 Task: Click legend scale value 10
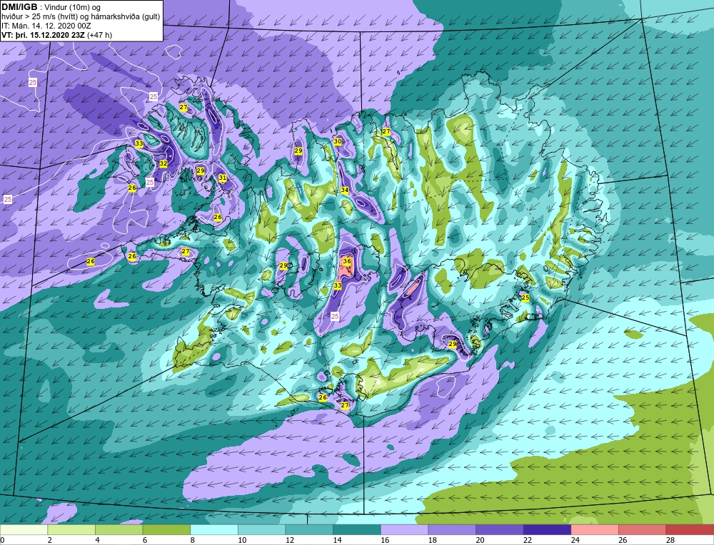coord(242,540)
